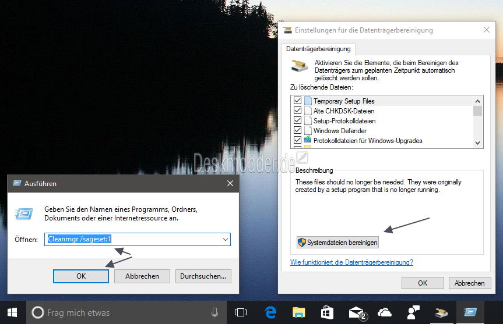Click the Windows Defender file icon
The image size is (503, 324).
click(x=308, y=131)
